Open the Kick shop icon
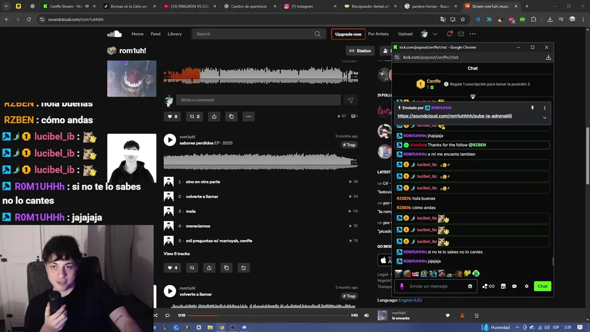The height and width of the screenshot is (332, 590). click(x=503, y=286)
